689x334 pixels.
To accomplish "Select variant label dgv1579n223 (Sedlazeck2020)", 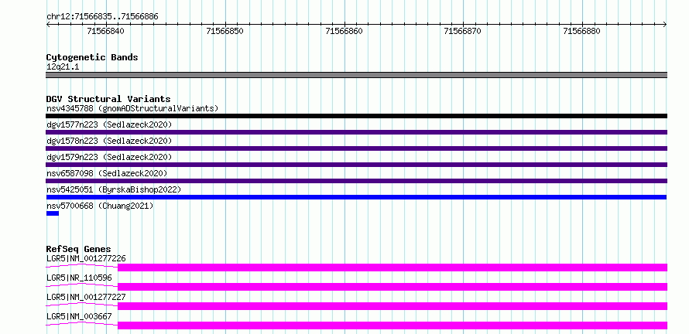I will pos(109,157).
